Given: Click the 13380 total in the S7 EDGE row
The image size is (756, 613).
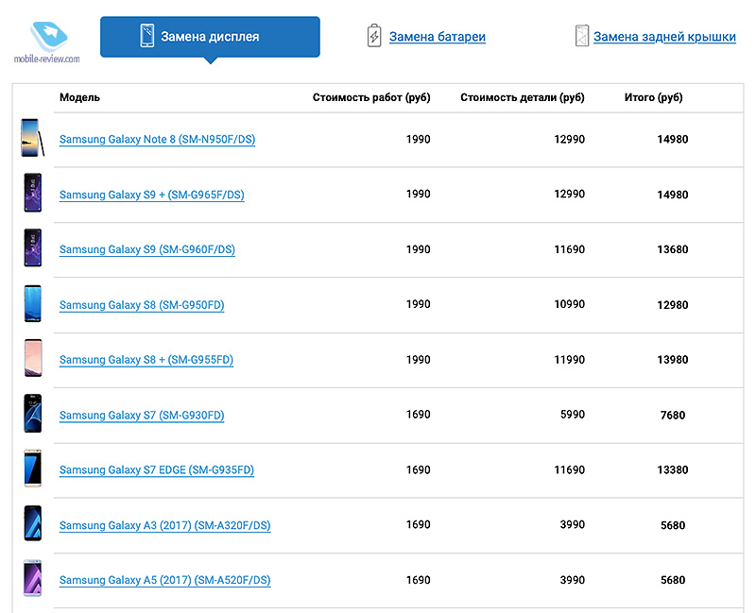Looking at the screenshot, I should tap(673, 469).
